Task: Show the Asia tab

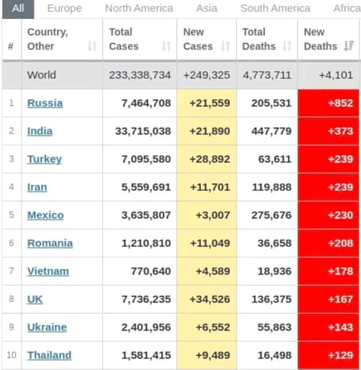Action: [x=207, y=8]
